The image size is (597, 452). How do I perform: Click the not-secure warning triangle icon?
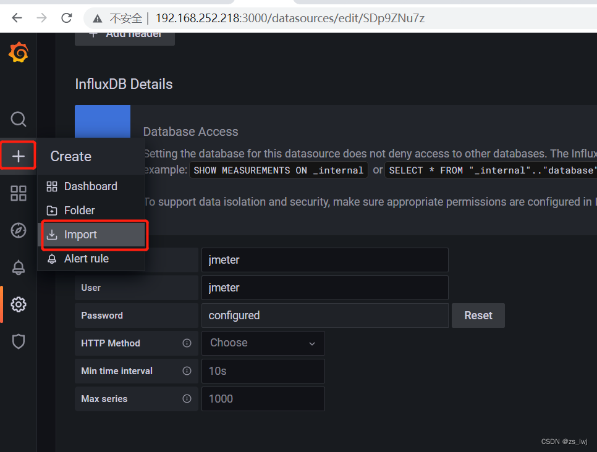pyautogui.click(x=98, y=19)
